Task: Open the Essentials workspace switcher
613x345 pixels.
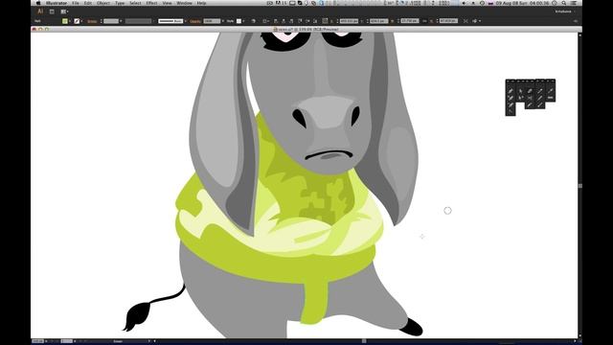Action: point(564,11)
